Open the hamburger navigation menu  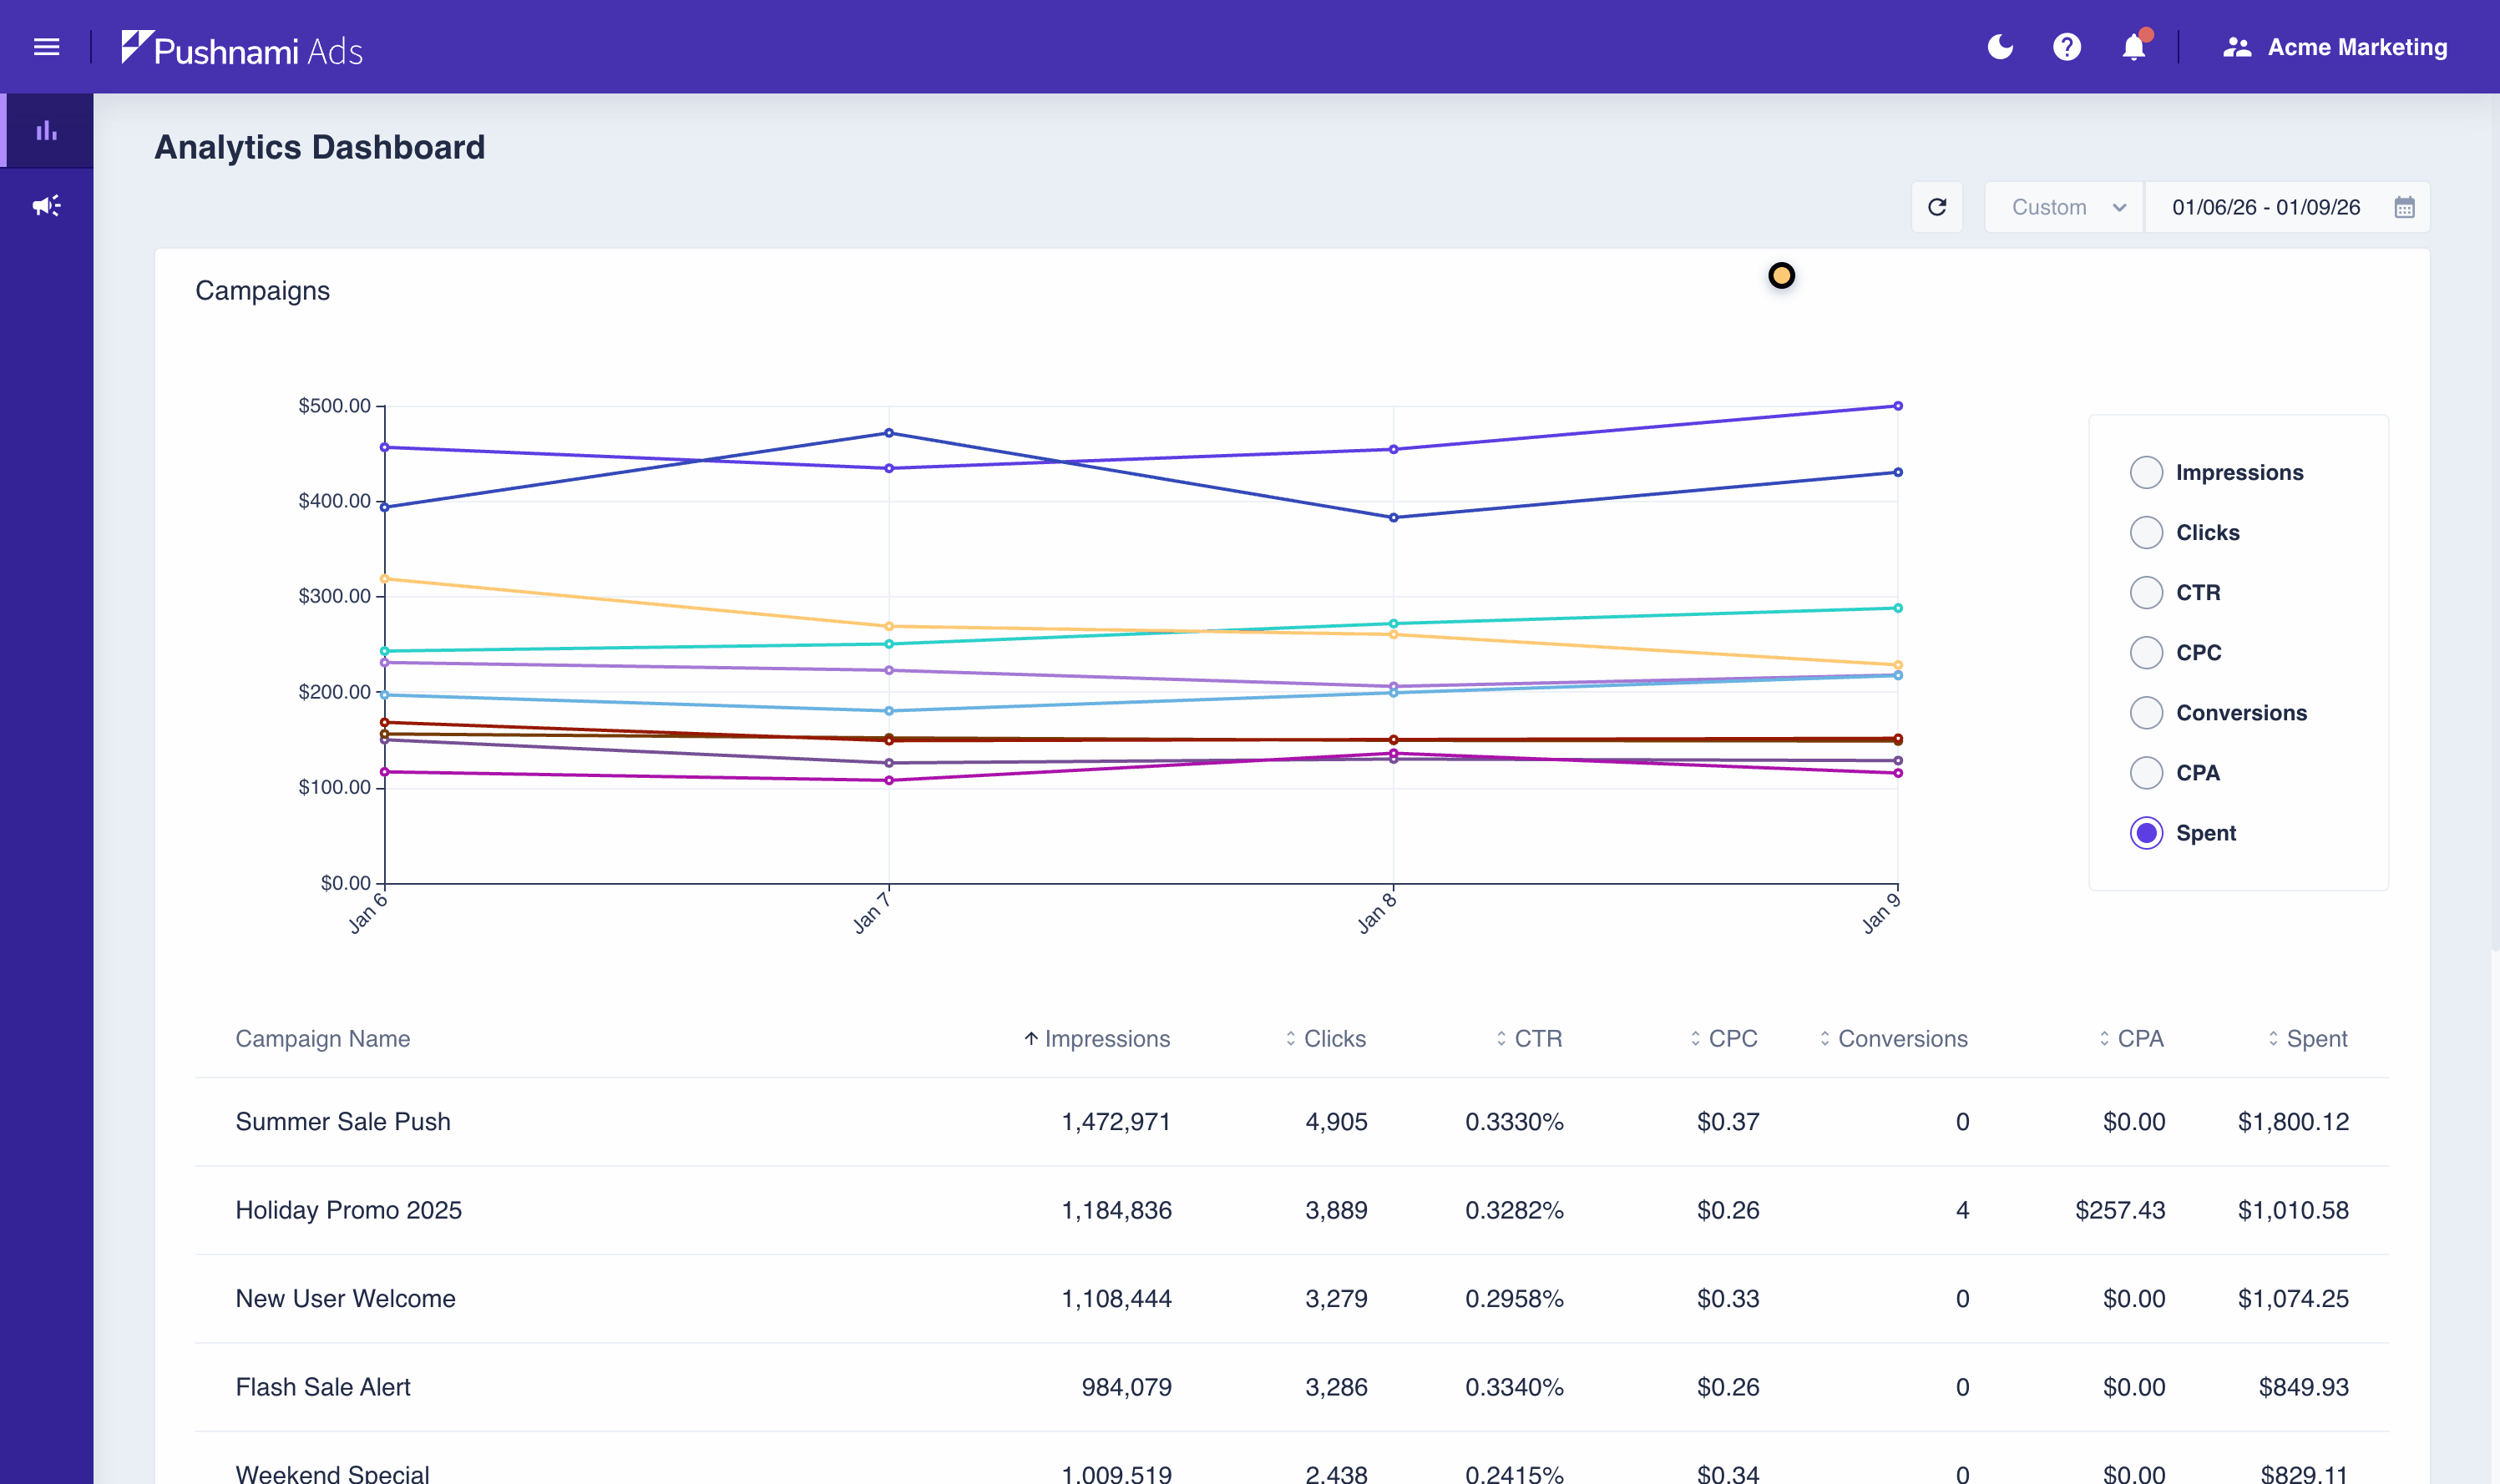point(46,47)
